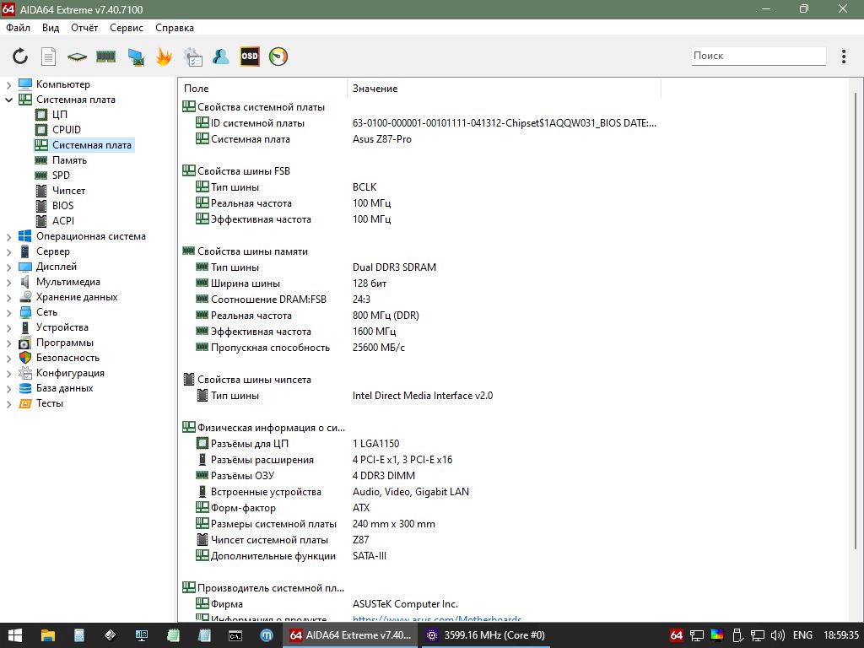Viewport: 864px width, 648px height.
Task: Select BIOS in the tree
Action: coord(62,206)
